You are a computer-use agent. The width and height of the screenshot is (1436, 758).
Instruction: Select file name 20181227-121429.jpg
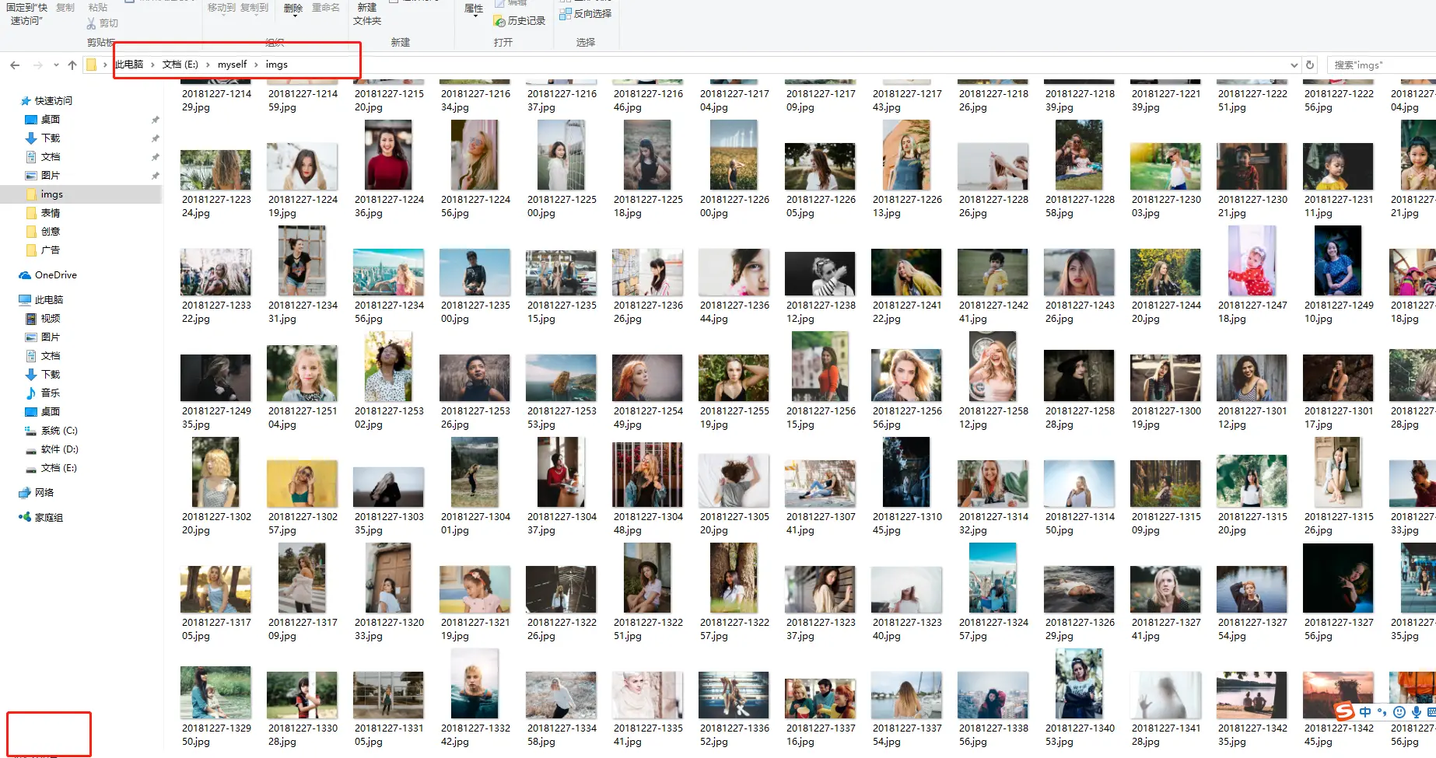coord(217,100)
